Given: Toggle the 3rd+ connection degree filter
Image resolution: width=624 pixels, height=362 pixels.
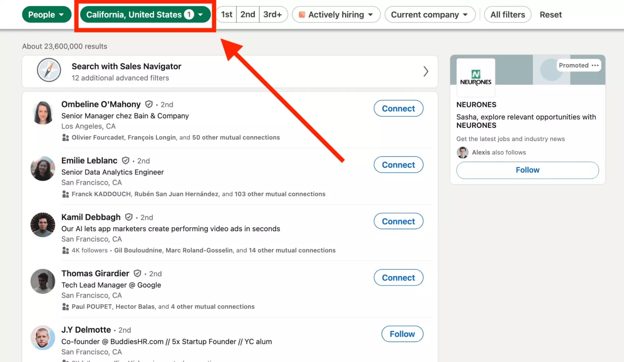Looking at the screenshot, I should point(273,14).
